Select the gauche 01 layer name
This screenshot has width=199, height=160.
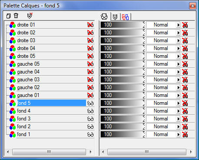point(28,95)
